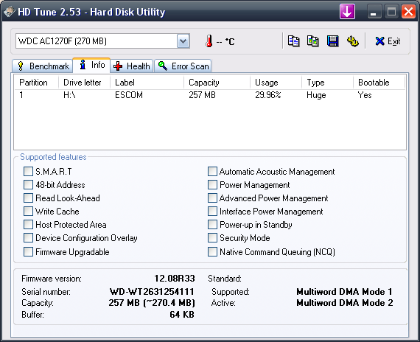The image size is (420, 342).
Task: Click the thermometer temperature icon
Action: pyautogui.click(x=209, y=41)
